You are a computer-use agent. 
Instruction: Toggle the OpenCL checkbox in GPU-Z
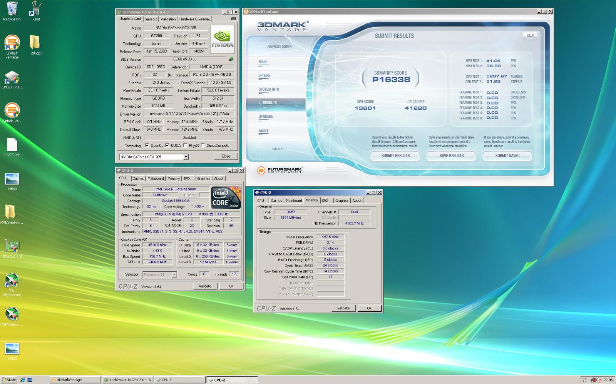(147, 146)
